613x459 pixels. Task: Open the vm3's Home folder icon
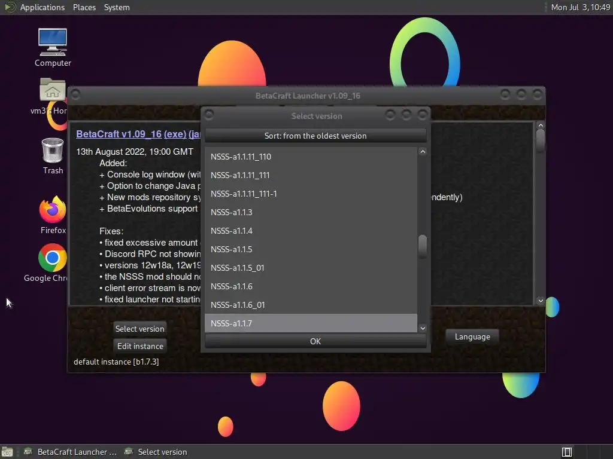[53, 96]
